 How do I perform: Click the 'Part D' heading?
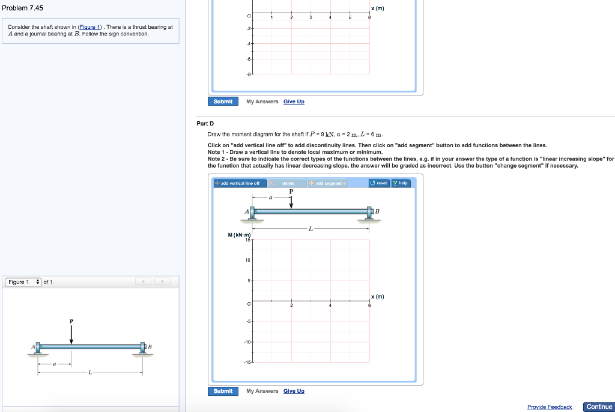pos(205,124)
